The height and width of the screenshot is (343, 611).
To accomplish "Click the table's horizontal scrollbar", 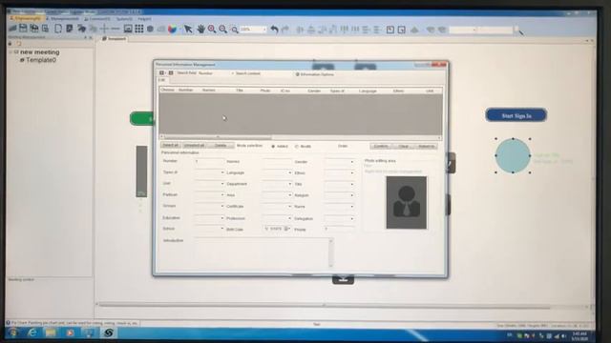I will 300,137.
